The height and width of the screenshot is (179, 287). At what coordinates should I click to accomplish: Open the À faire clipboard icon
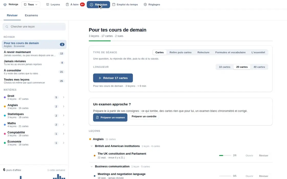(x=67, y=5)
